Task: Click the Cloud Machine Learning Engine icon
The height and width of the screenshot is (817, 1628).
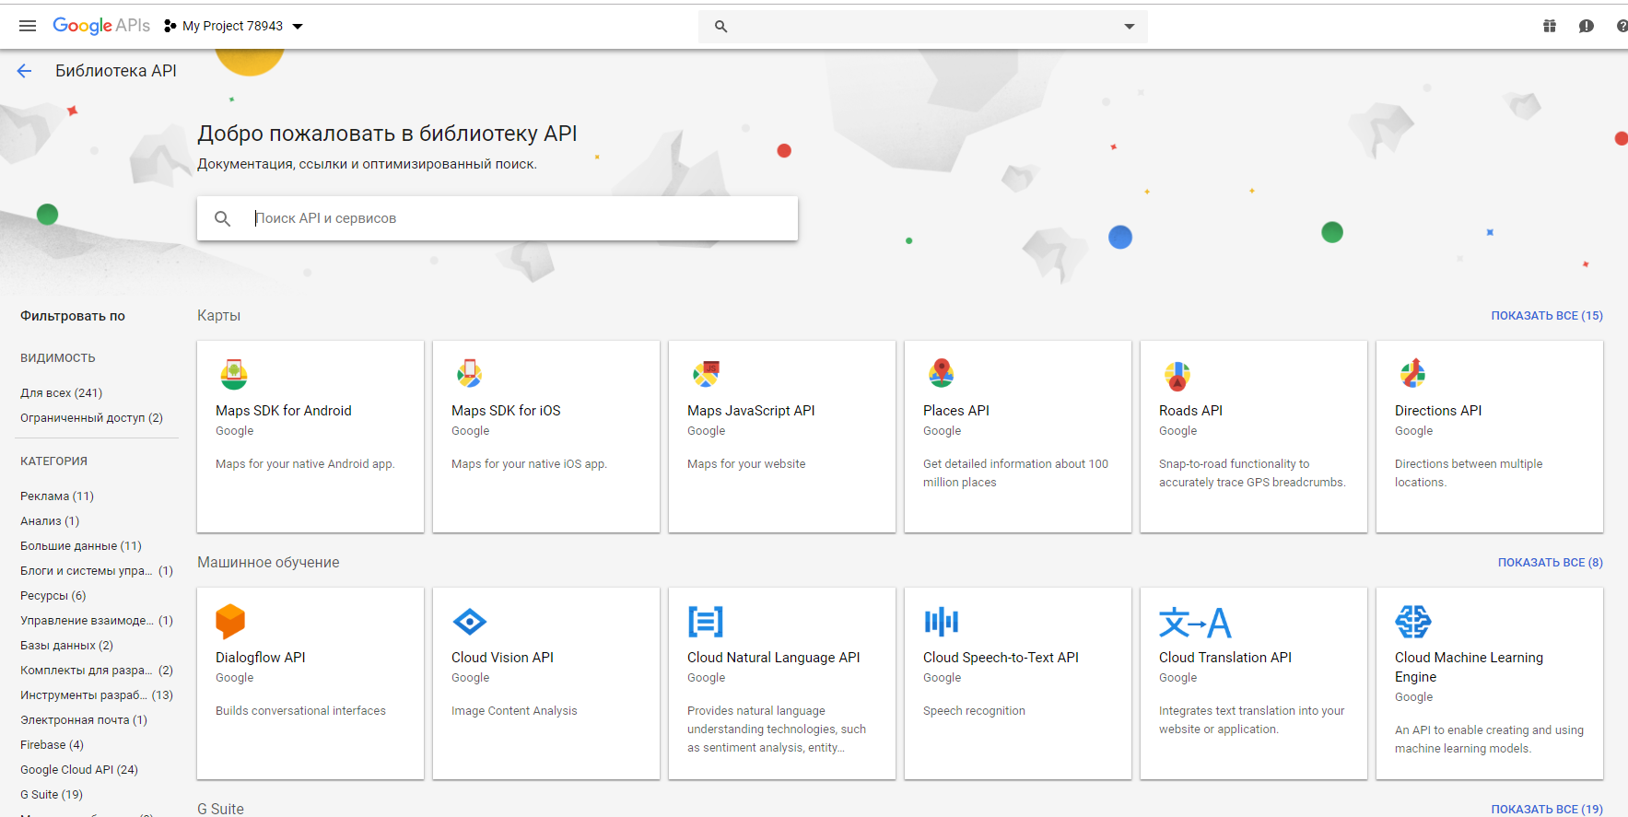Action: coord(1413,622)
